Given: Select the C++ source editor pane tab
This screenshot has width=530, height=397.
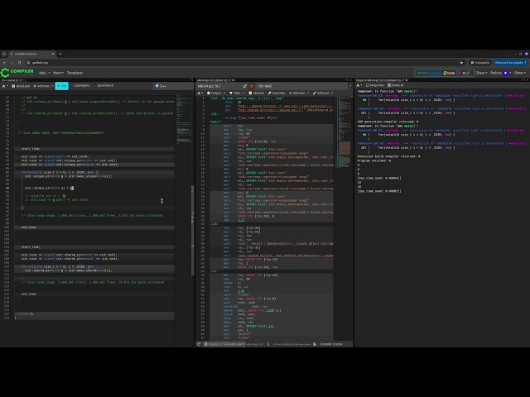Looking at the screenshot, I should [12, 80].
